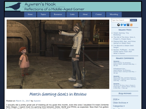Expand the Categories list
Image resolution: width=146 pixels, height=109 pixels.
(119, 106)
